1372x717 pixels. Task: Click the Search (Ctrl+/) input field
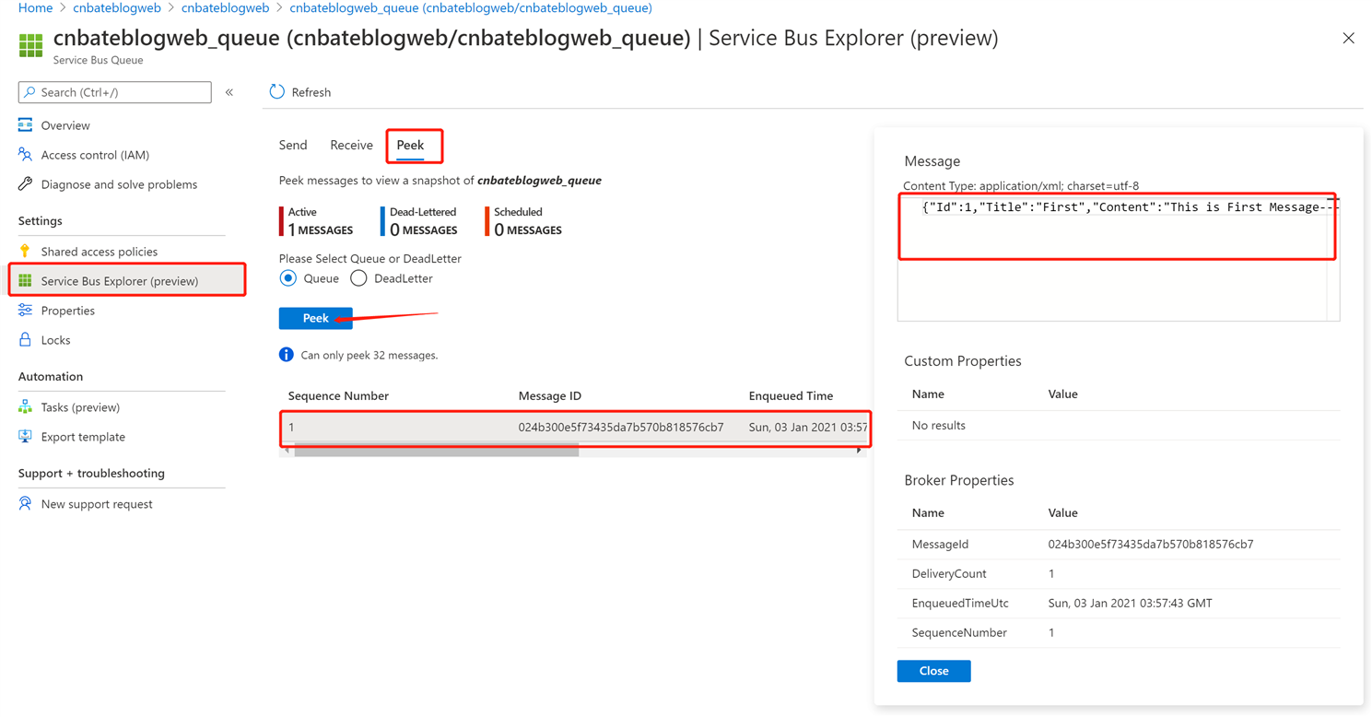coord(114,92)
